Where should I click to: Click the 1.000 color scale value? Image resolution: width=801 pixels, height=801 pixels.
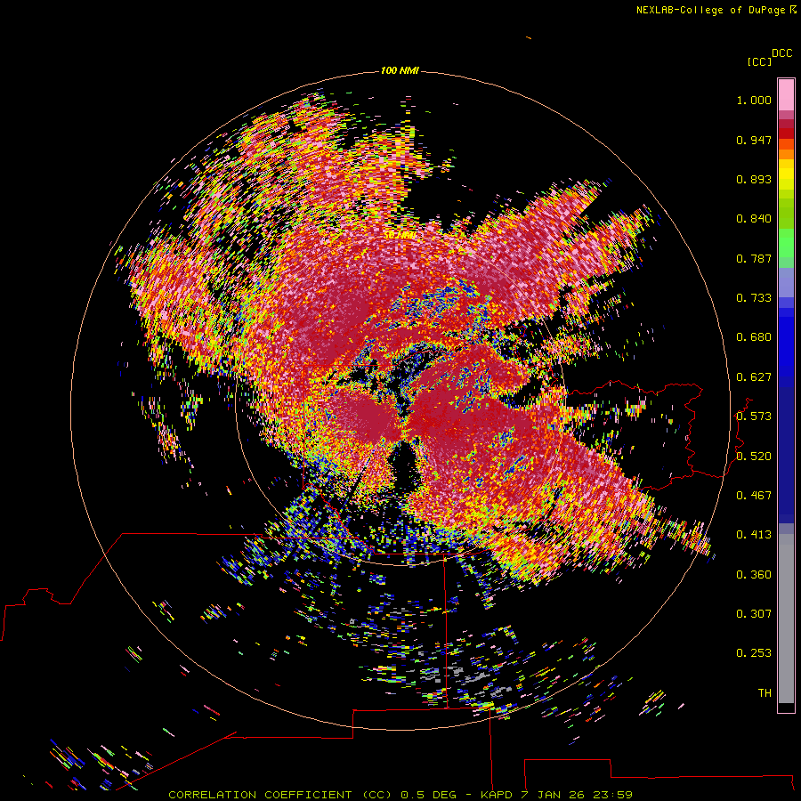click(754, 100)
